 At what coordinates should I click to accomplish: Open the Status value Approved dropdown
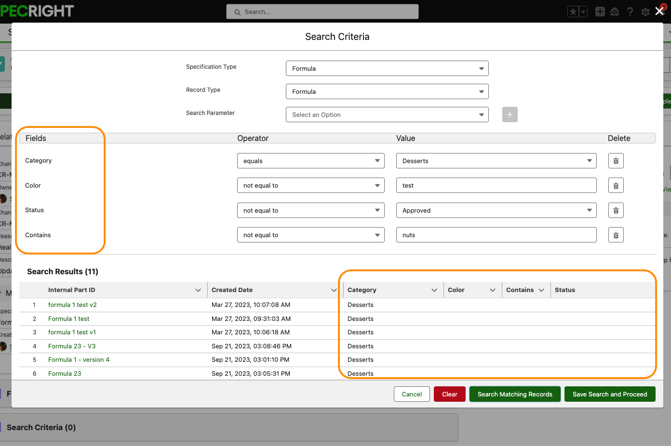[x=496, y=211]
